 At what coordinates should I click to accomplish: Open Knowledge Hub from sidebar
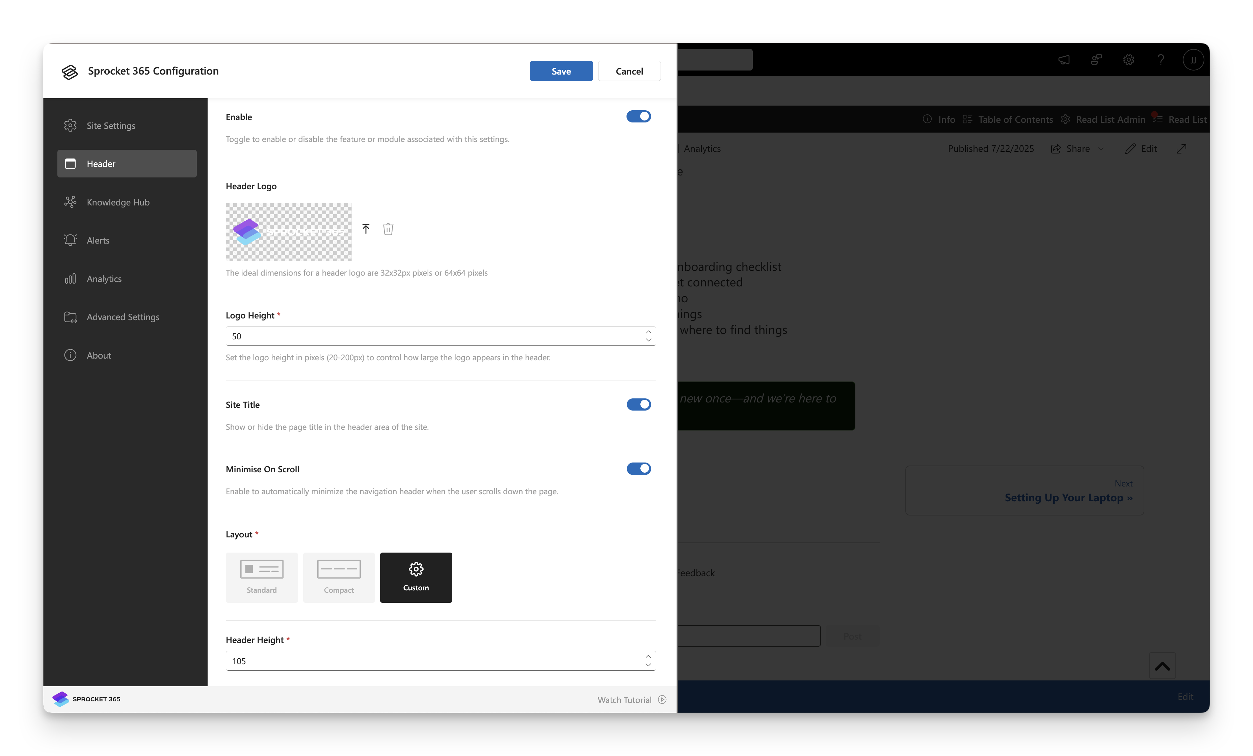[x=117, y=202]
